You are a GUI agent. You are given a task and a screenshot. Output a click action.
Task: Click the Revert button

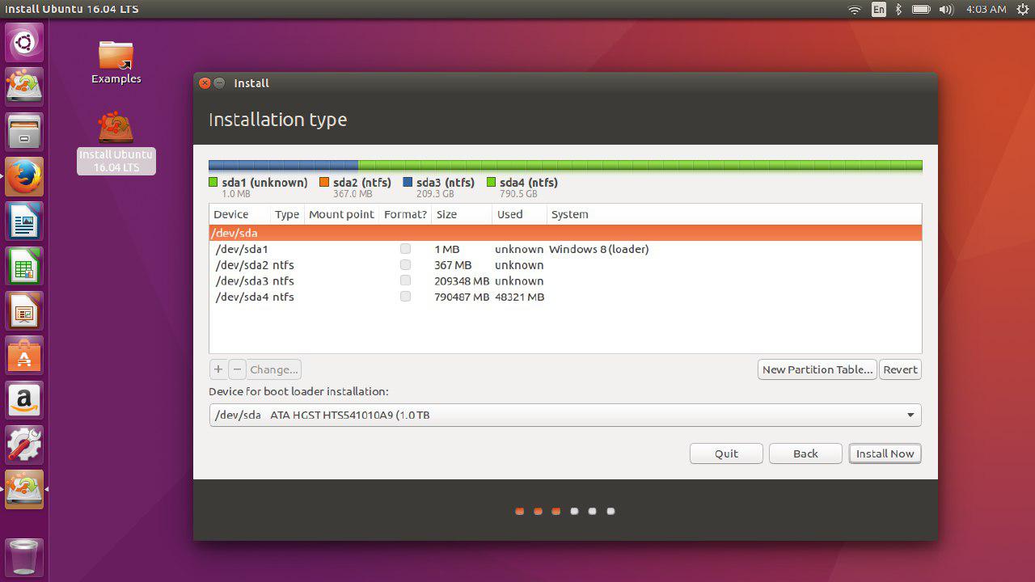click(900, 369)
